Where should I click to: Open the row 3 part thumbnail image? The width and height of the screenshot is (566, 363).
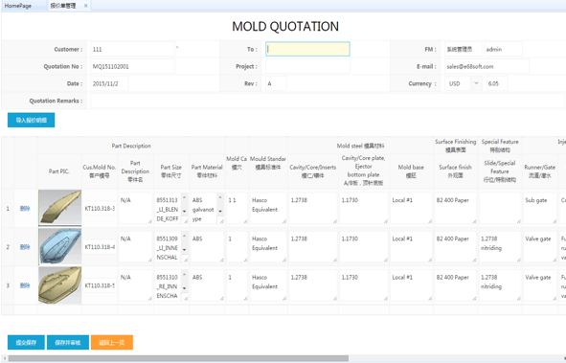point(59,285)
